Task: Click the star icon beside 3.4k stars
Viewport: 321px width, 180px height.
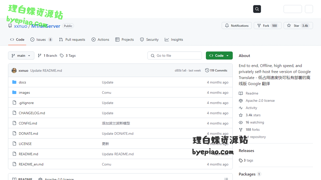Action: point(241,115)
